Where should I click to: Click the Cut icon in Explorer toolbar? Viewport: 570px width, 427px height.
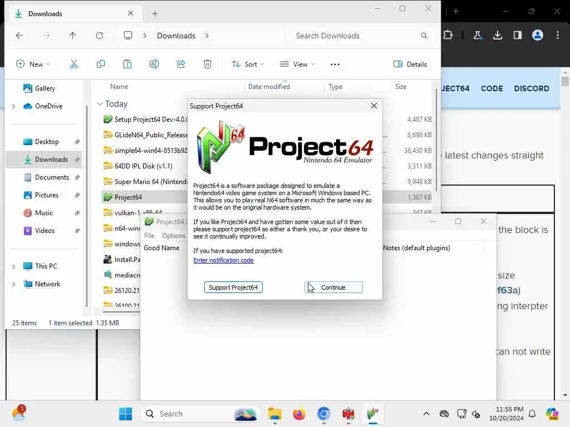(74, 64)
